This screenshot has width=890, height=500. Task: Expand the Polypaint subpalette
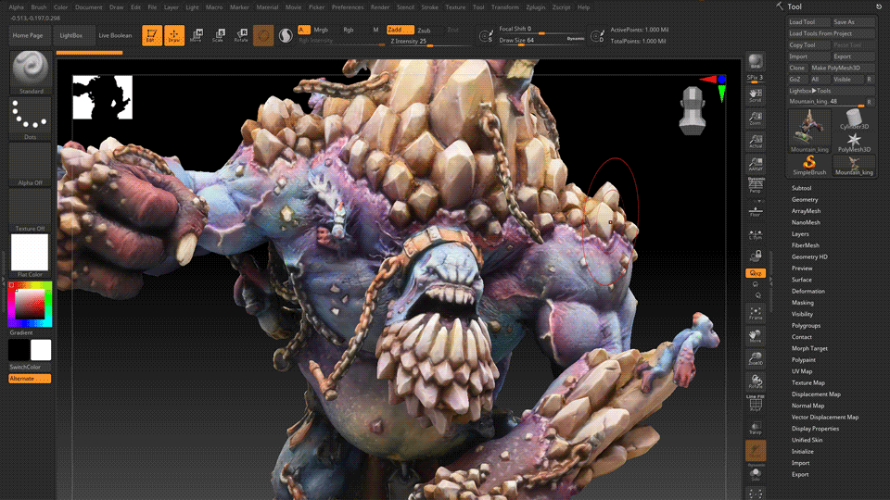[x=803, y=360]
